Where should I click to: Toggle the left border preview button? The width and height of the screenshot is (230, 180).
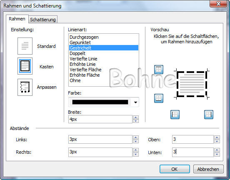[175, 115]
